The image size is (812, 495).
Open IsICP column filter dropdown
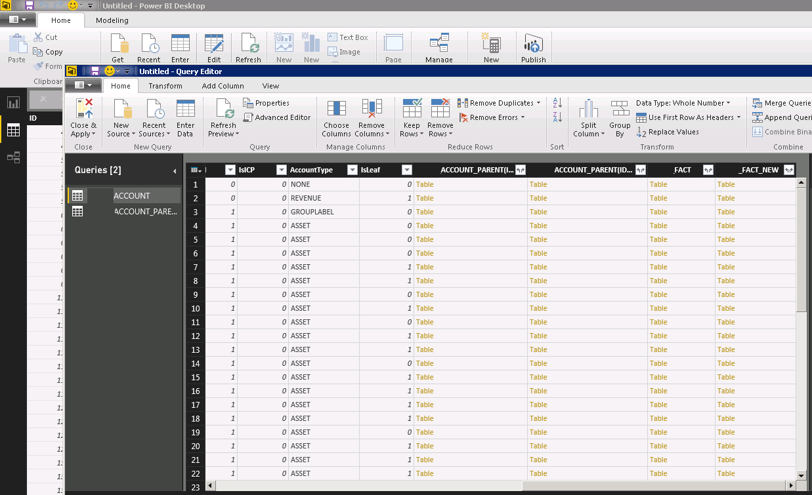pos(282,170)
